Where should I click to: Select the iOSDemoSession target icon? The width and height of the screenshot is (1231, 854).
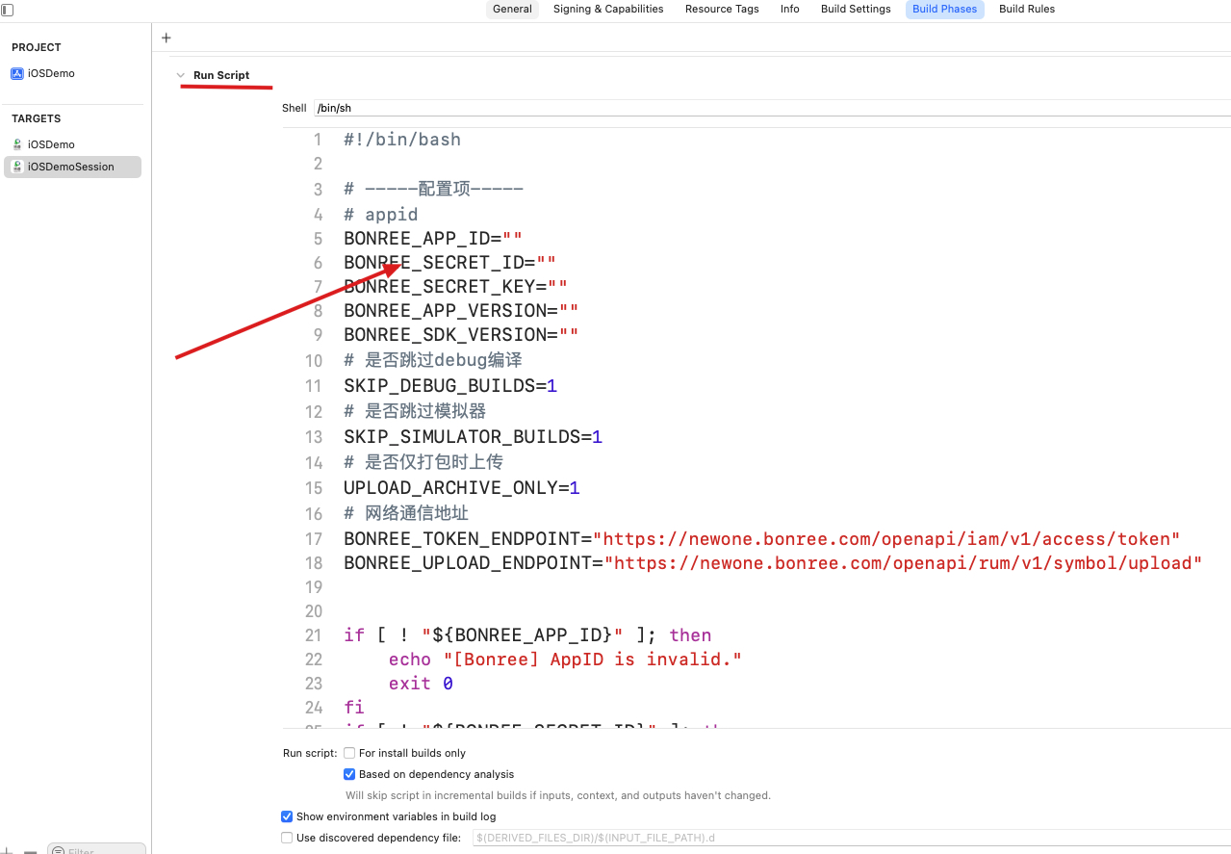click(16, 167)
